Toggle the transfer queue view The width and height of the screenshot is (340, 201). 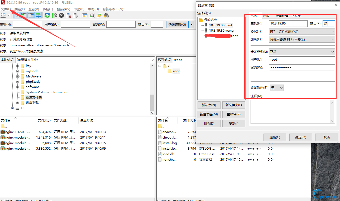pos(38,15)
